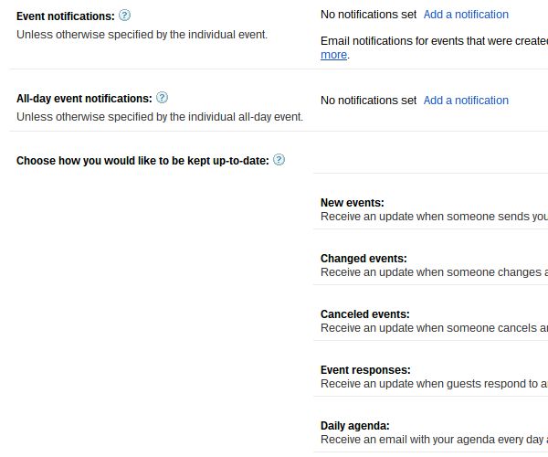Select the New events heading
Viewport: 548px width, 457px height.
[352, 203]
